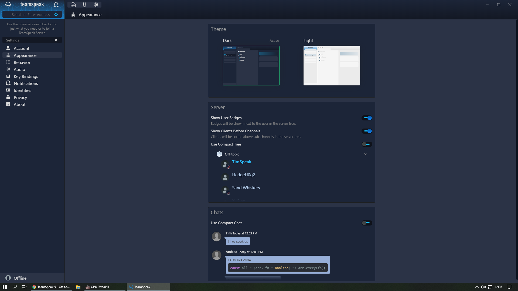Click the AFK away status icon

point(73,5)
